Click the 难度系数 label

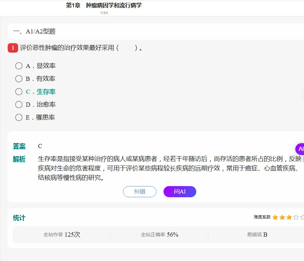(x=262, y=217)
